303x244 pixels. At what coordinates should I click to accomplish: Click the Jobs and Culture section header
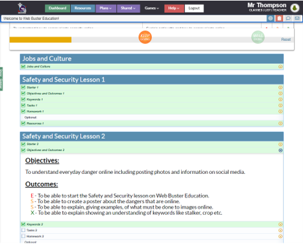click(152, 59)
